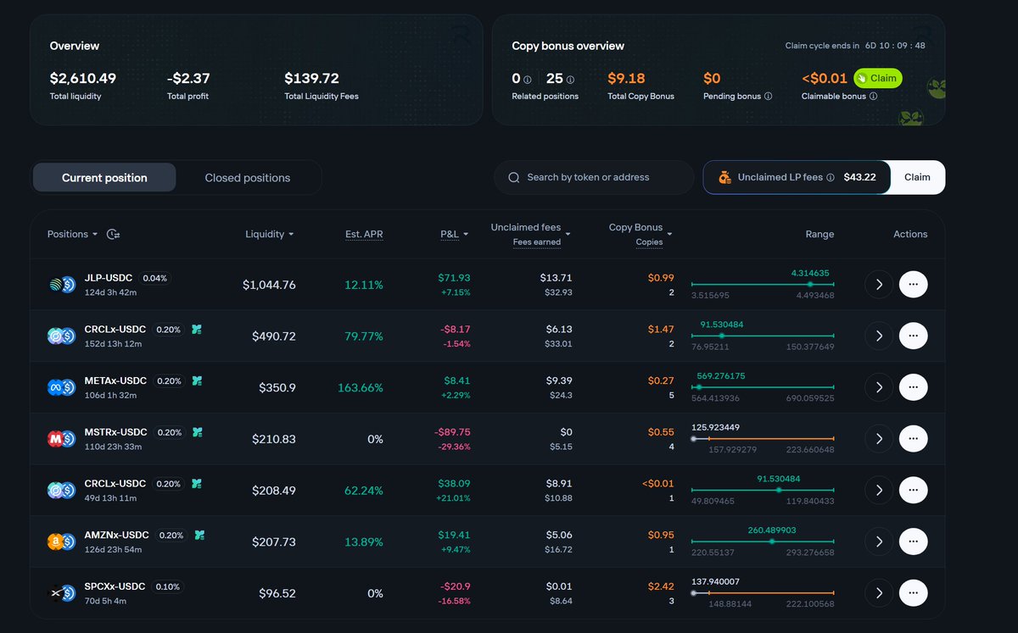Open details arrow for MSTRx-USDC position

[x=879, y=438]
